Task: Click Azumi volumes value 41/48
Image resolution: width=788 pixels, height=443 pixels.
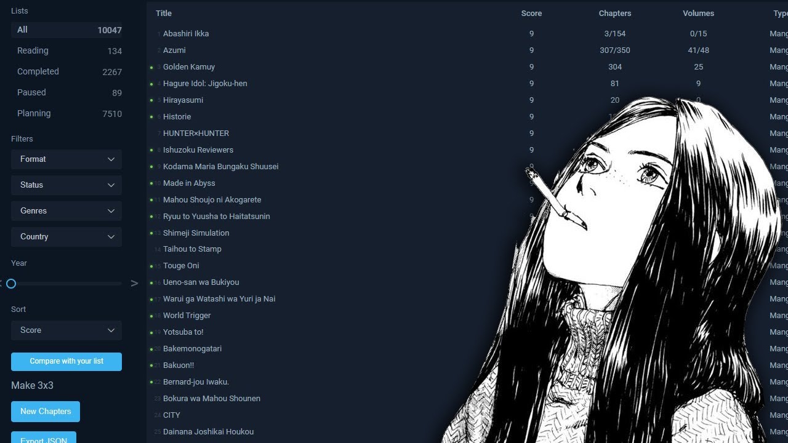Action: coord(699,50)
